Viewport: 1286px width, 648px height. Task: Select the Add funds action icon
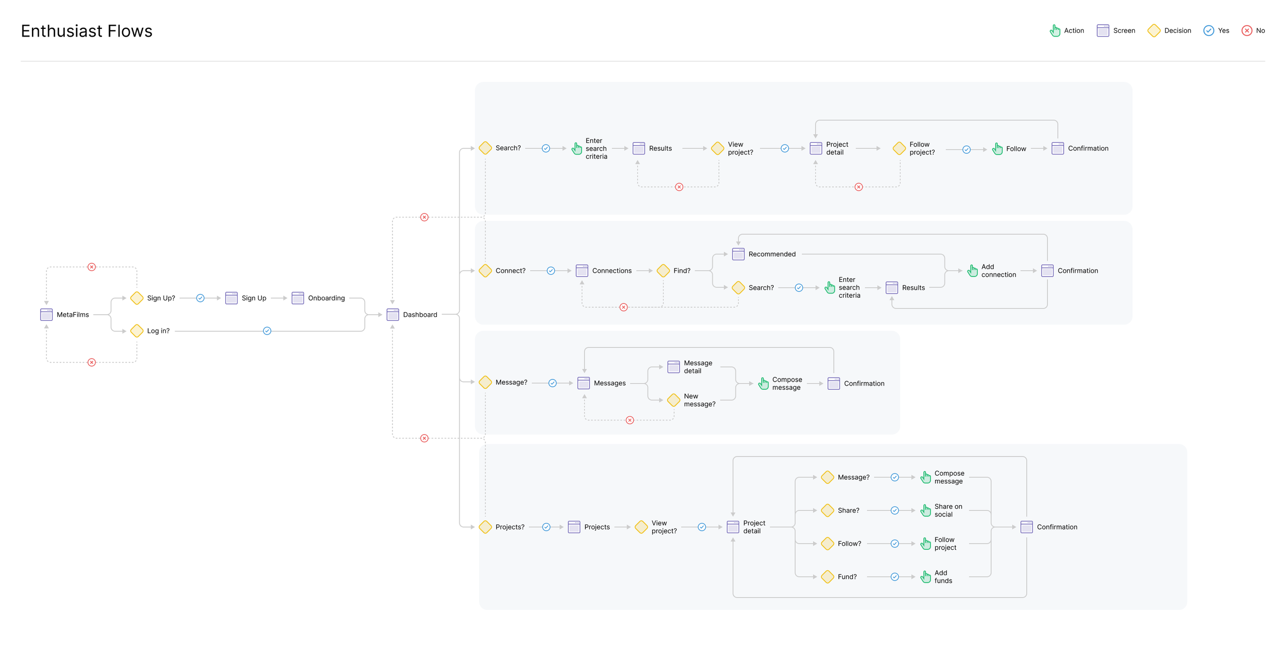coord(925,577)
